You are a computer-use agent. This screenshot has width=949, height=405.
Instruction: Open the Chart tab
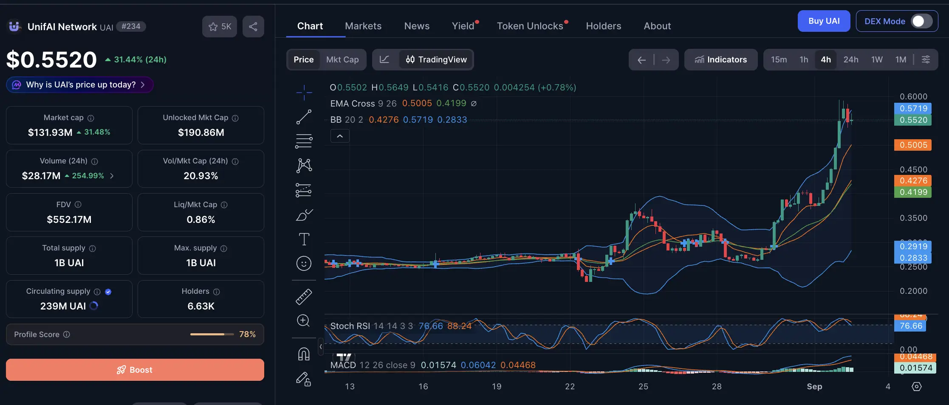(x=310, y=26)
